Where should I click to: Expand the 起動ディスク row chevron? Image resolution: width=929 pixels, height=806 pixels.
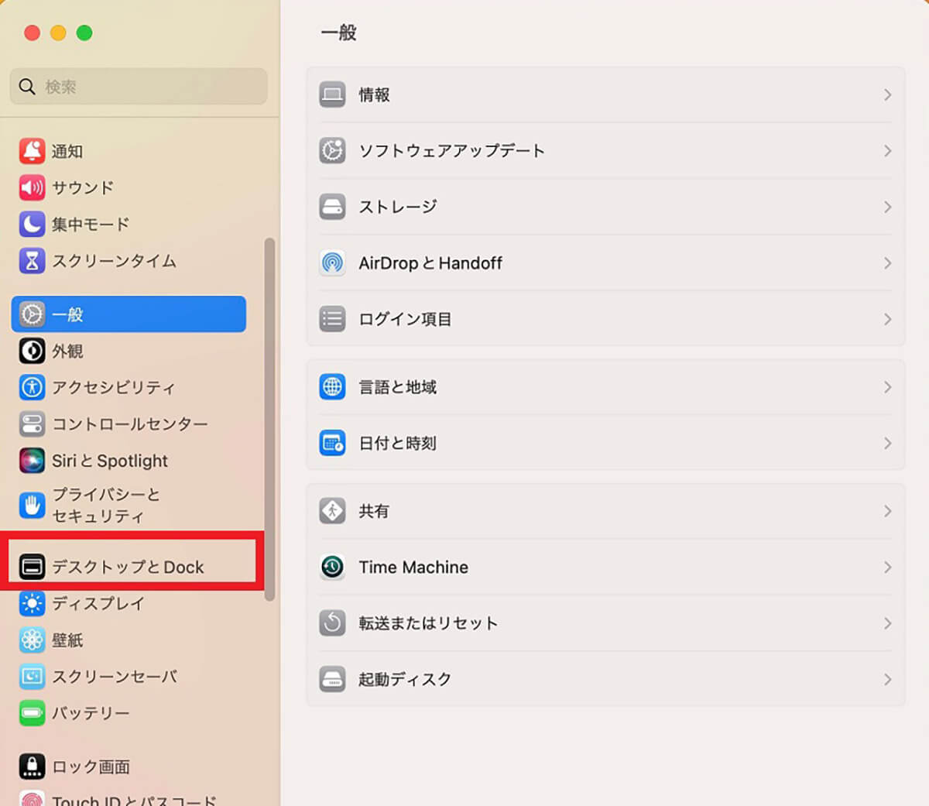pyautogui.click(x=887, y=679)
